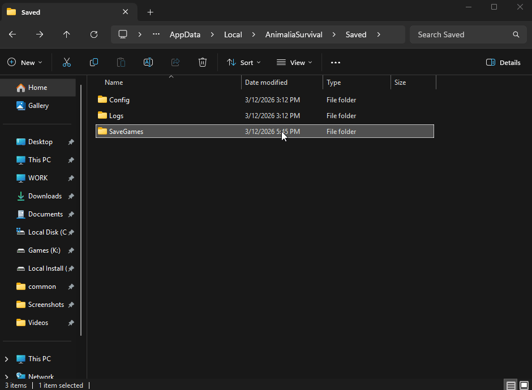Select the AnimaliaSurvival breadcrumb segment
Image resolution: width=532 pixels, height=390 pixels.
(294, 34)
